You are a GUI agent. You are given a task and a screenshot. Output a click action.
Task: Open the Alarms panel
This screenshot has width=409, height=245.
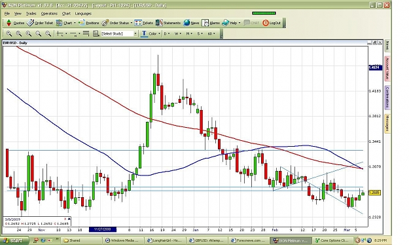point(211,23)
